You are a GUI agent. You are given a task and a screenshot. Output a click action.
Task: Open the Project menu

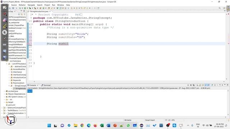[x=47, y=5]
